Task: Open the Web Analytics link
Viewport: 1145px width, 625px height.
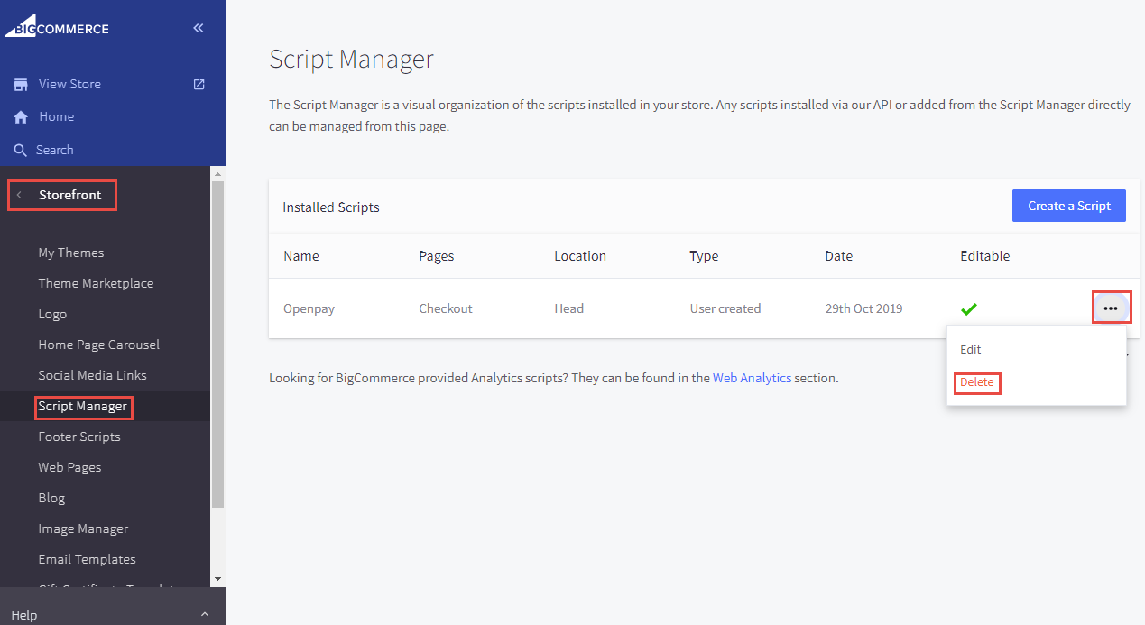Action: click(x=752, y=377)
